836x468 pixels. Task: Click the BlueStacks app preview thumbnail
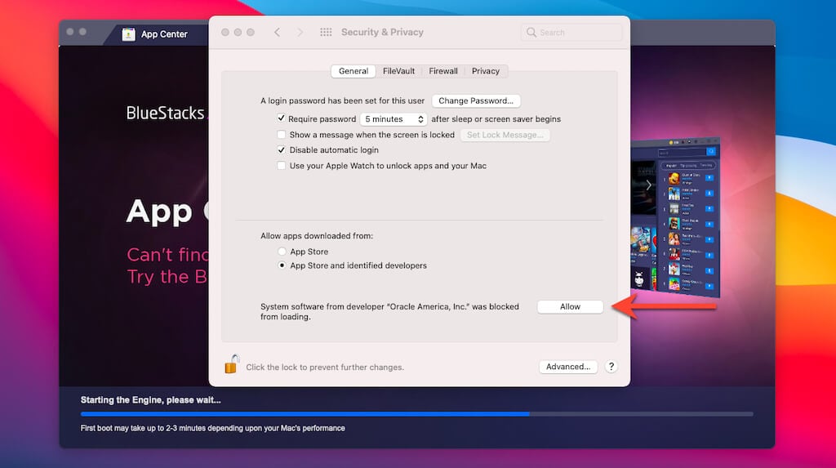pos(675,216)
